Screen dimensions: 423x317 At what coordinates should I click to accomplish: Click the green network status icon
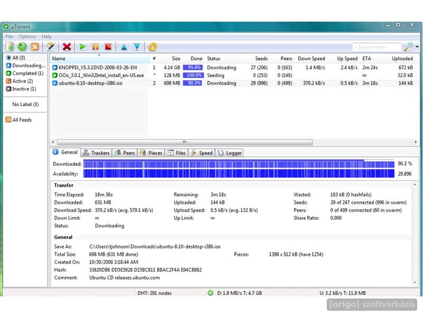[210, 293]
